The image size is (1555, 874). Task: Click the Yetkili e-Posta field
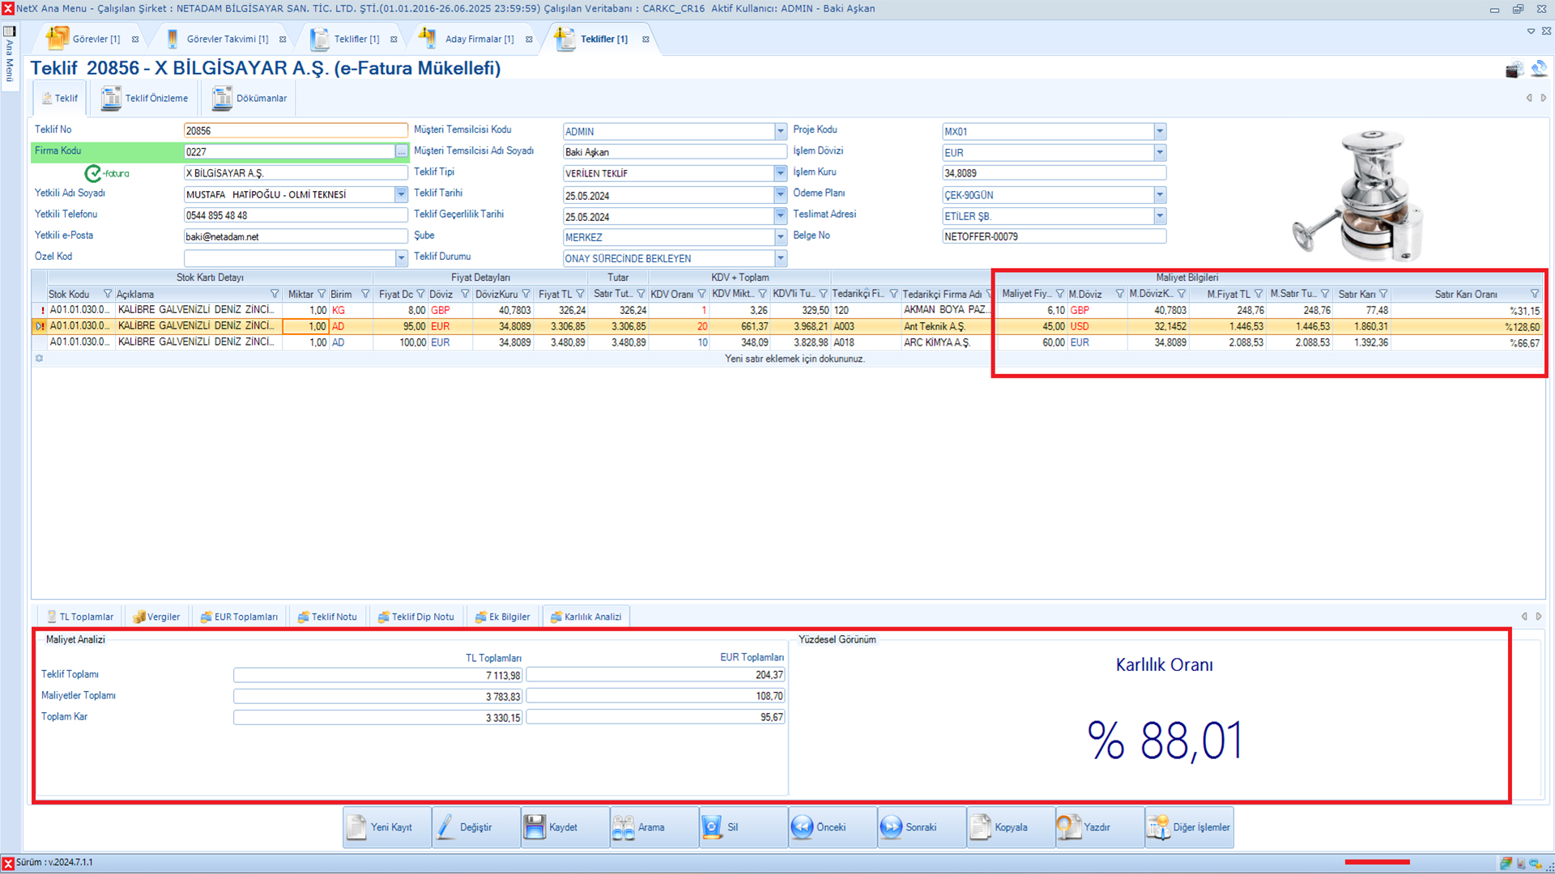coord(296,236)
